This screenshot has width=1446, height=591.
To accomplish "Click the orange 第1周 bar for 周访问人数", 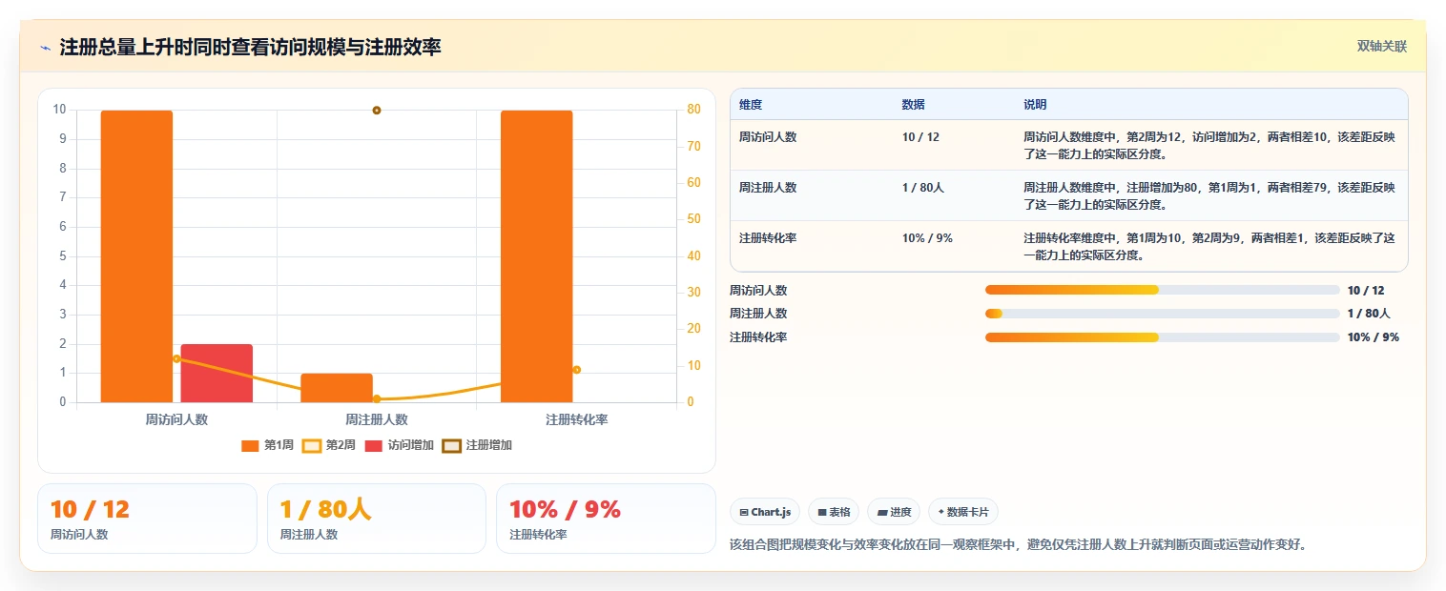I will pyautogui.click(x=136, y=256).
